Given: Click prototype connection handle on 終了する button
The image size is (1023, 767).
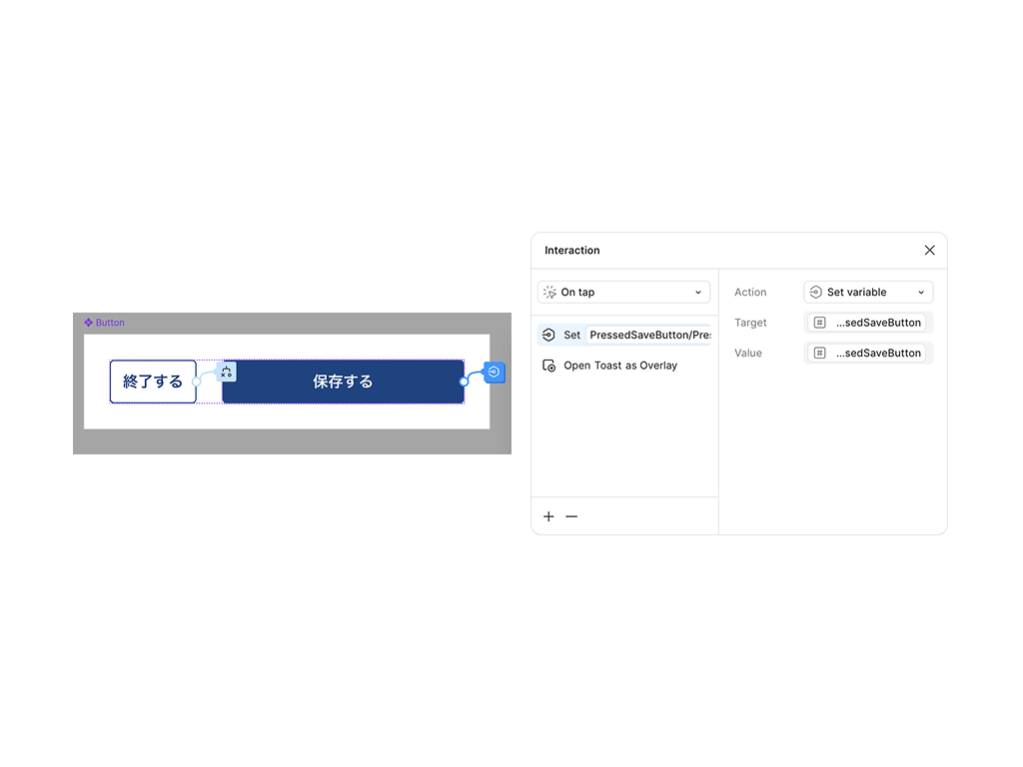Looking at the screenshot, I should pyautogui.click(x=197, y=382).
